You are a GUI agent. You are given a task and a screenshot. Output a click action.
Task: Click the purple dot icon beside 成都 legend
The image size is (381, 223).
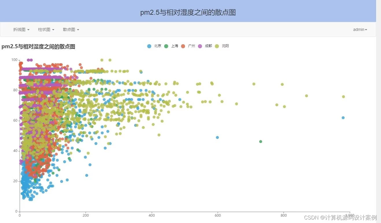(x=200, y=46)
